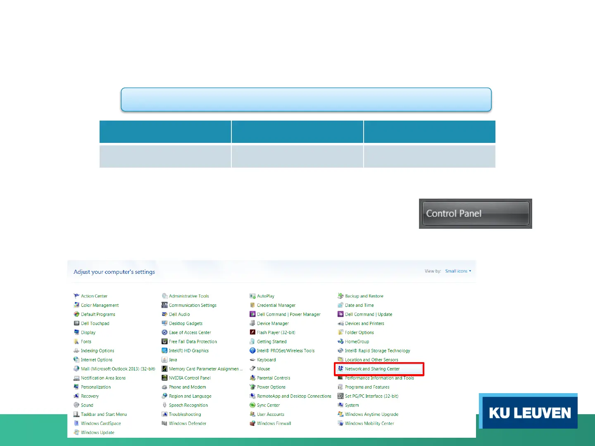Image resolution: width=595 pixels, height=446 pixels.
Task: Open Recovery link
Action: coord(90,396)
